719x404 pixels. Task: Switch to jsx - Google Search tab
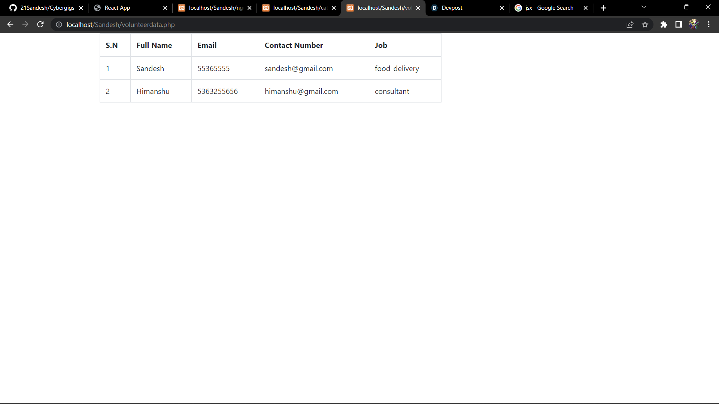549,8
